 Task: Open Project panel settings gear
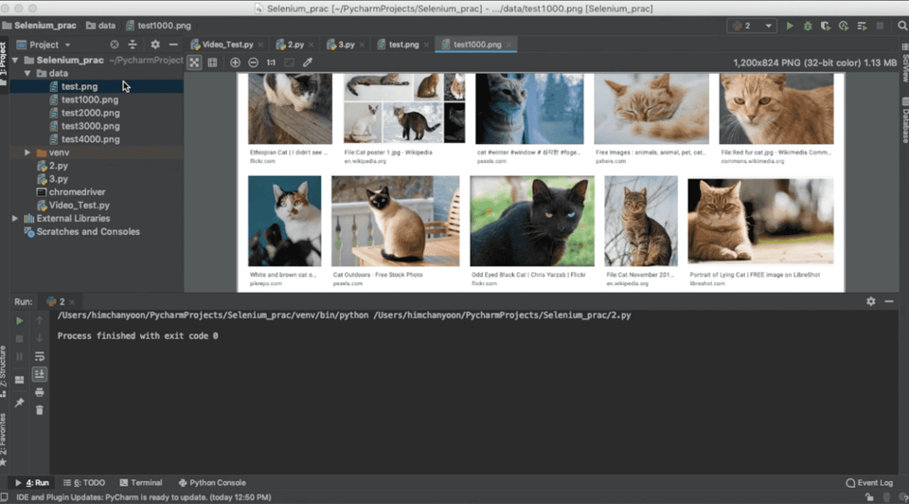click(x=154, y=45)
